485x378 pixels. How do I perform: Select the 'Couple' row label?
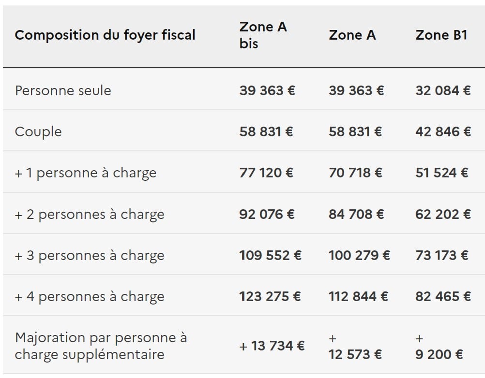pyautogui.click(x=38, y=132)
